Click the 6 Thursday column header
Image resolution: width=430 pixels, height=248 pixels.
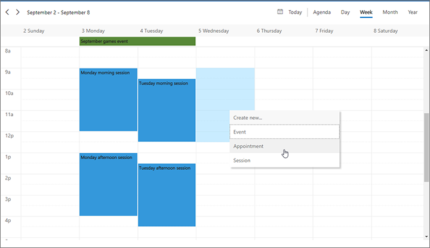tap(269, 30)
